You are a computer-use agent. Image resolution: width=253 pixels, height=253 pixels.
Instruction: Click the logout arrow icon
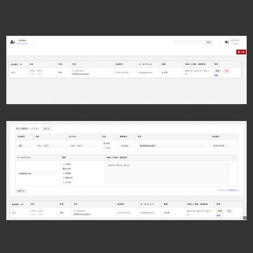pos(226,42)
